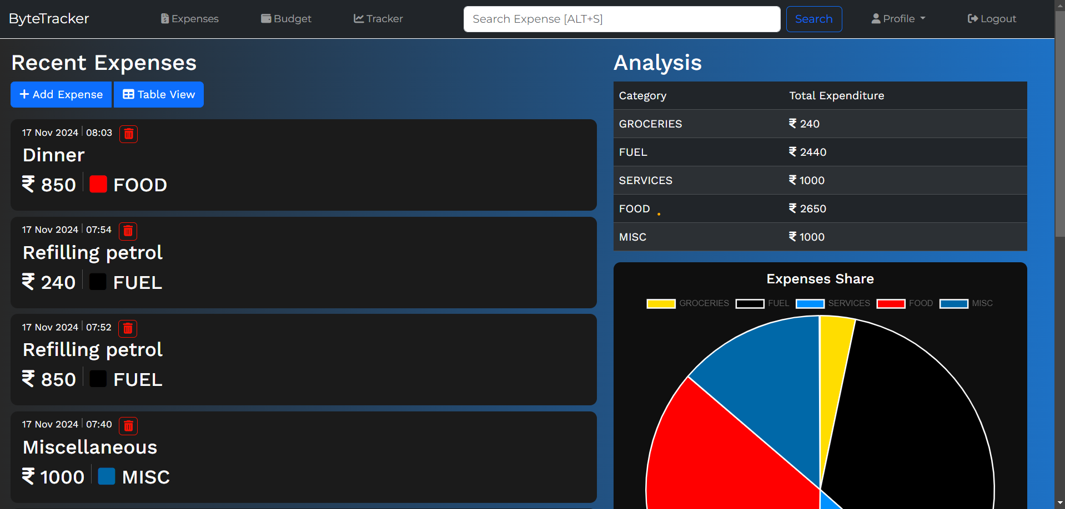Image resolution: width=1065 pixels, height=509 pixels.
Task: Go to the Budget page
Action: click(x=286, y=19)
